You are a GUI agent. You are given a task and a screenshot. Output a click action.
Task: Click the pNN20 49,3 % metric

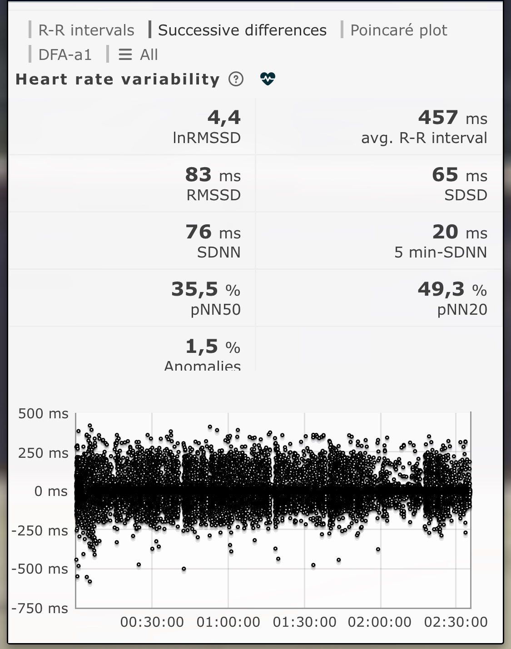pyautogui.click(x=452, y=298)
